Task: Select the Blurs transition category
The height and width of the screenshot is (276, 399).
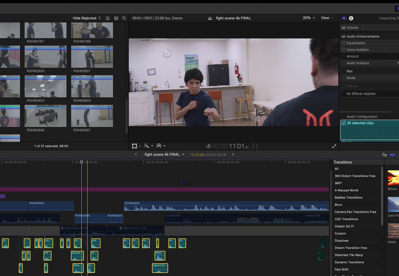Action: tap(338, 205)
